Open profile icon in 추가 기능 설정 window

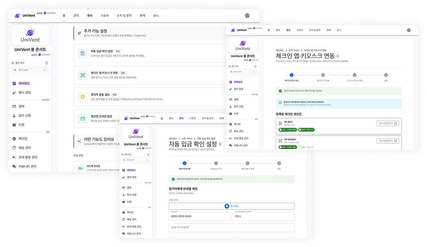247,16
